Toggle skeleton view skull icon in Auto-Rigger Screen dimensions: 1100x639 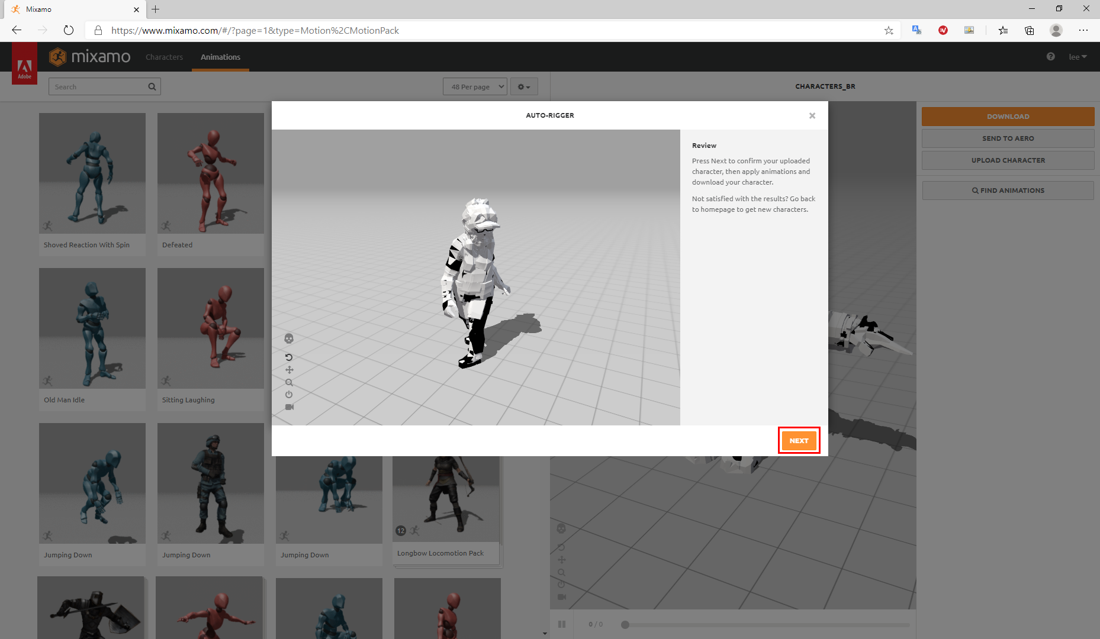point(289,338)
